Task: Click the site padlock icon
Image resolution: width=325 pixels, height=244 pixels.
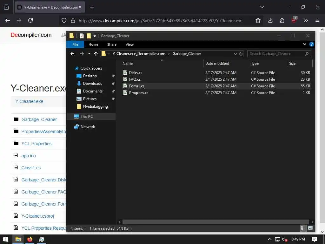Action: point(73,20)
